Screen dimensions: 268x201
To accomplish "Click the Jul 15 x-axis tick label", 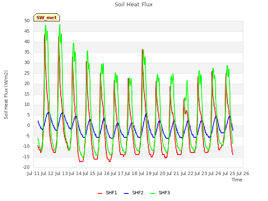I will pos(89,173).
